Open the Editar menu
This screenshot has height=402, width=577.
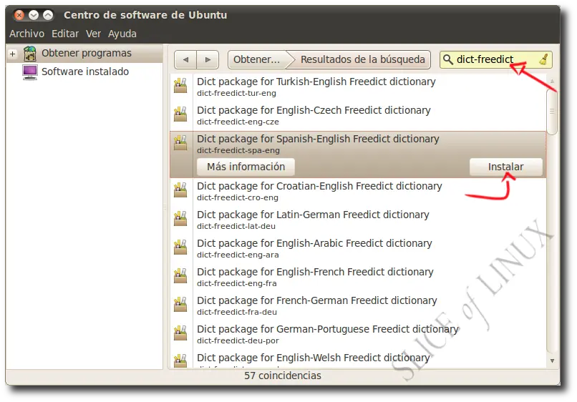coord(65,34)
